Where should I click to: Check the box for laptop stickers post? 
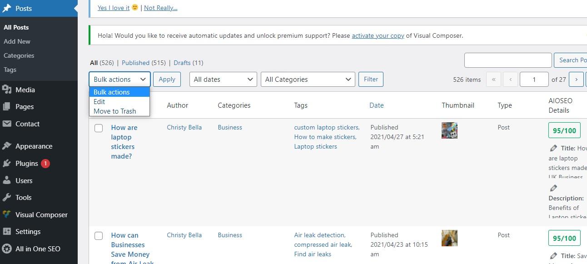click(x=99, y=128)
